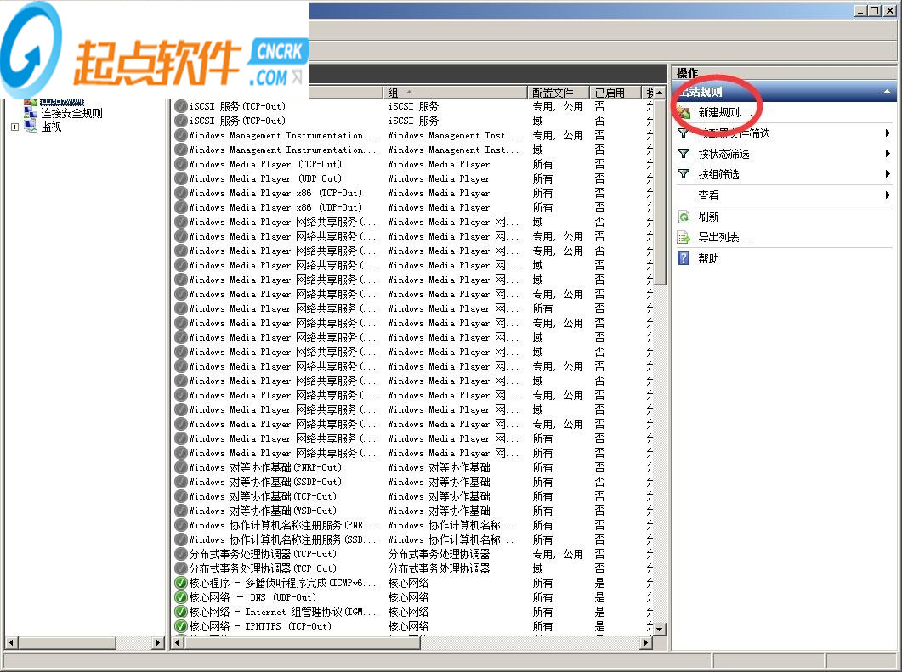
Task: Click the Export List (导出列表) icon
Action: click(684, 237)
